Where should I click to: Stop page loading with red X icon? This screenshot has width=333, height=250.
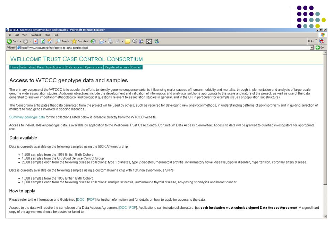coord(36,41)
